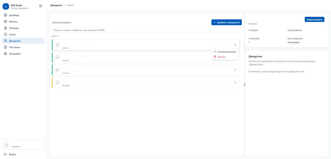This screenshot has width=331, height=159.
Task: Click the Добавить дежурного button
Action: [227, 22]
